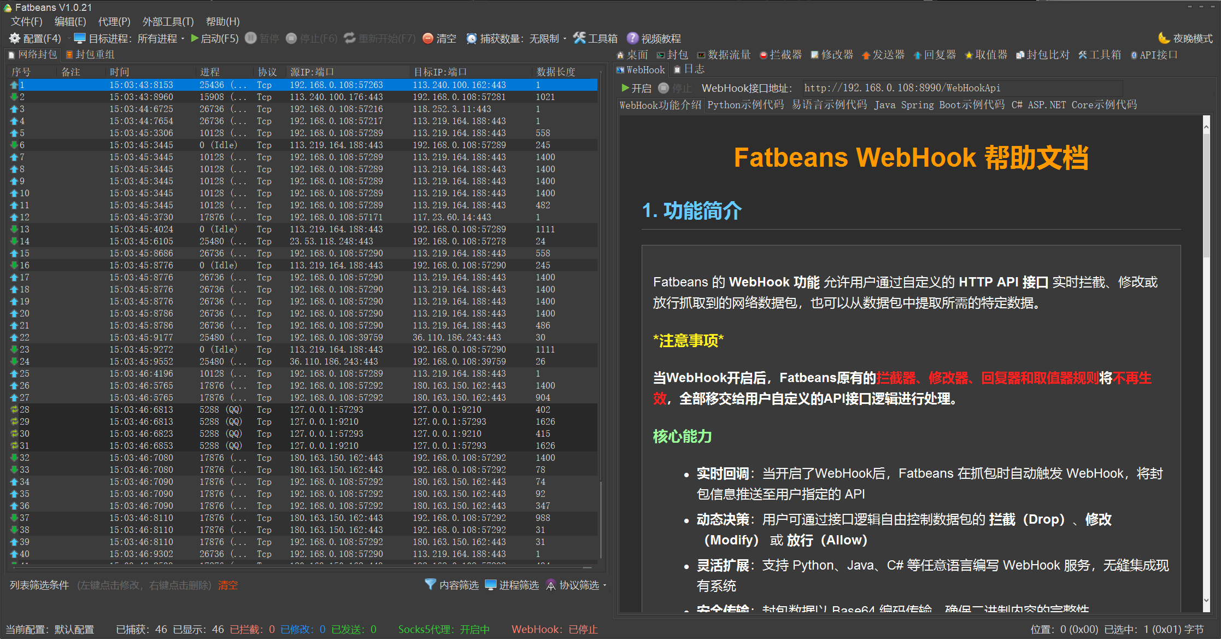
Task: Switch to the 封包重组 tab
Action: click(89, 54)
